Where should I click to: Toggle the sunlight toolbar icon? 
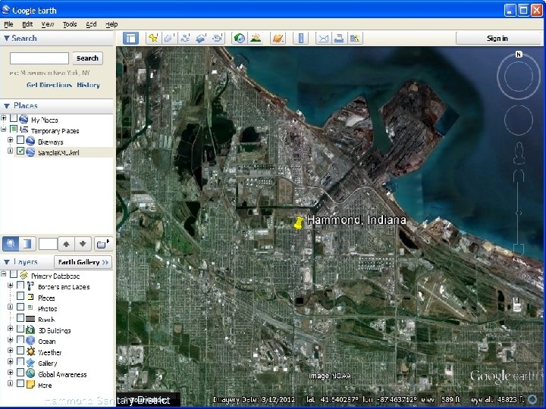tap(256, 38)
